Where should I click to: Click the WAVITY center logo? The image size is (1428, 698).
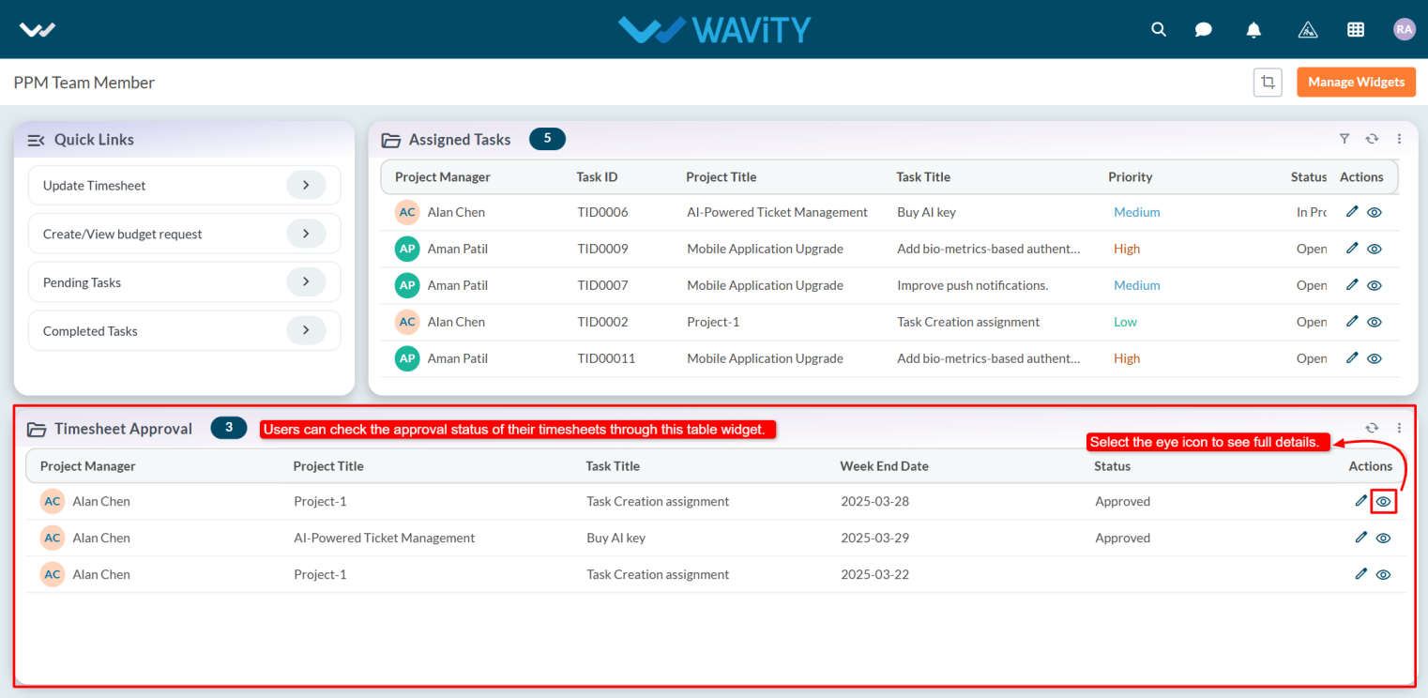(x=714, y=29)
